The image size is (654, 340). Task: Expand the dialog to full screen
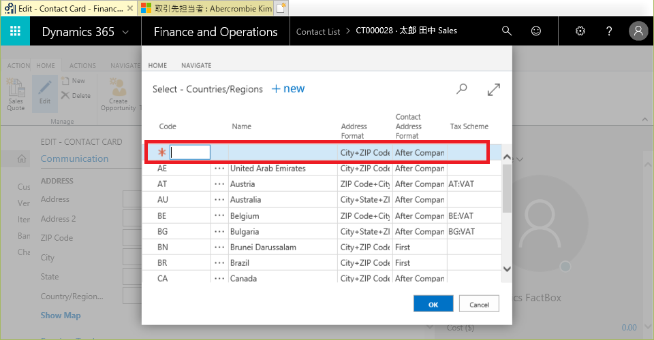pyautogui.click(x=494, y=89)
